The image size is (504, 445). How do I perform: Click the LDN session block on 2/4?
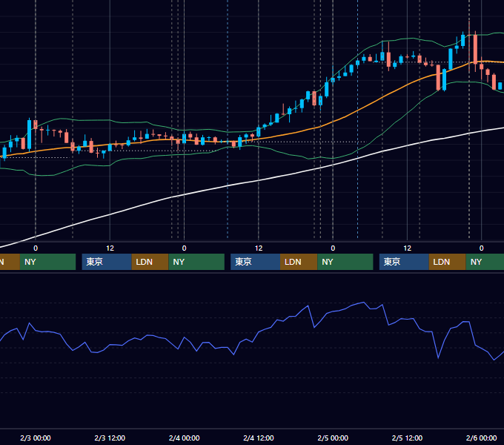299,262
